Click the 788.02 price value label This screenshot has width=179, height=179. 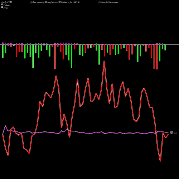coord(173,134)
